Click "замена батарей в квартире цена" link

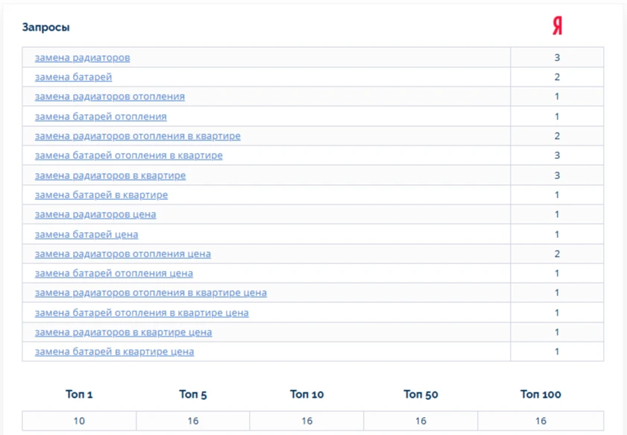point(114,351)
